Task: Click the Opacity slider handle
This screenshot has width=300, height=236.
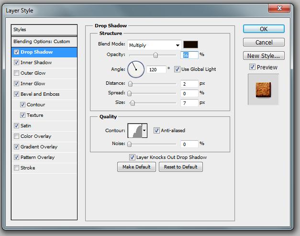Action: point(155,55)
